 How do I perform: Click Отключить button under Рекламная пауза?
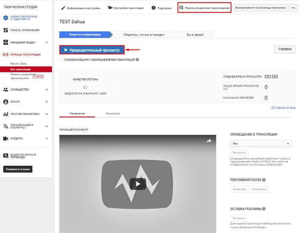coord(259,189)
